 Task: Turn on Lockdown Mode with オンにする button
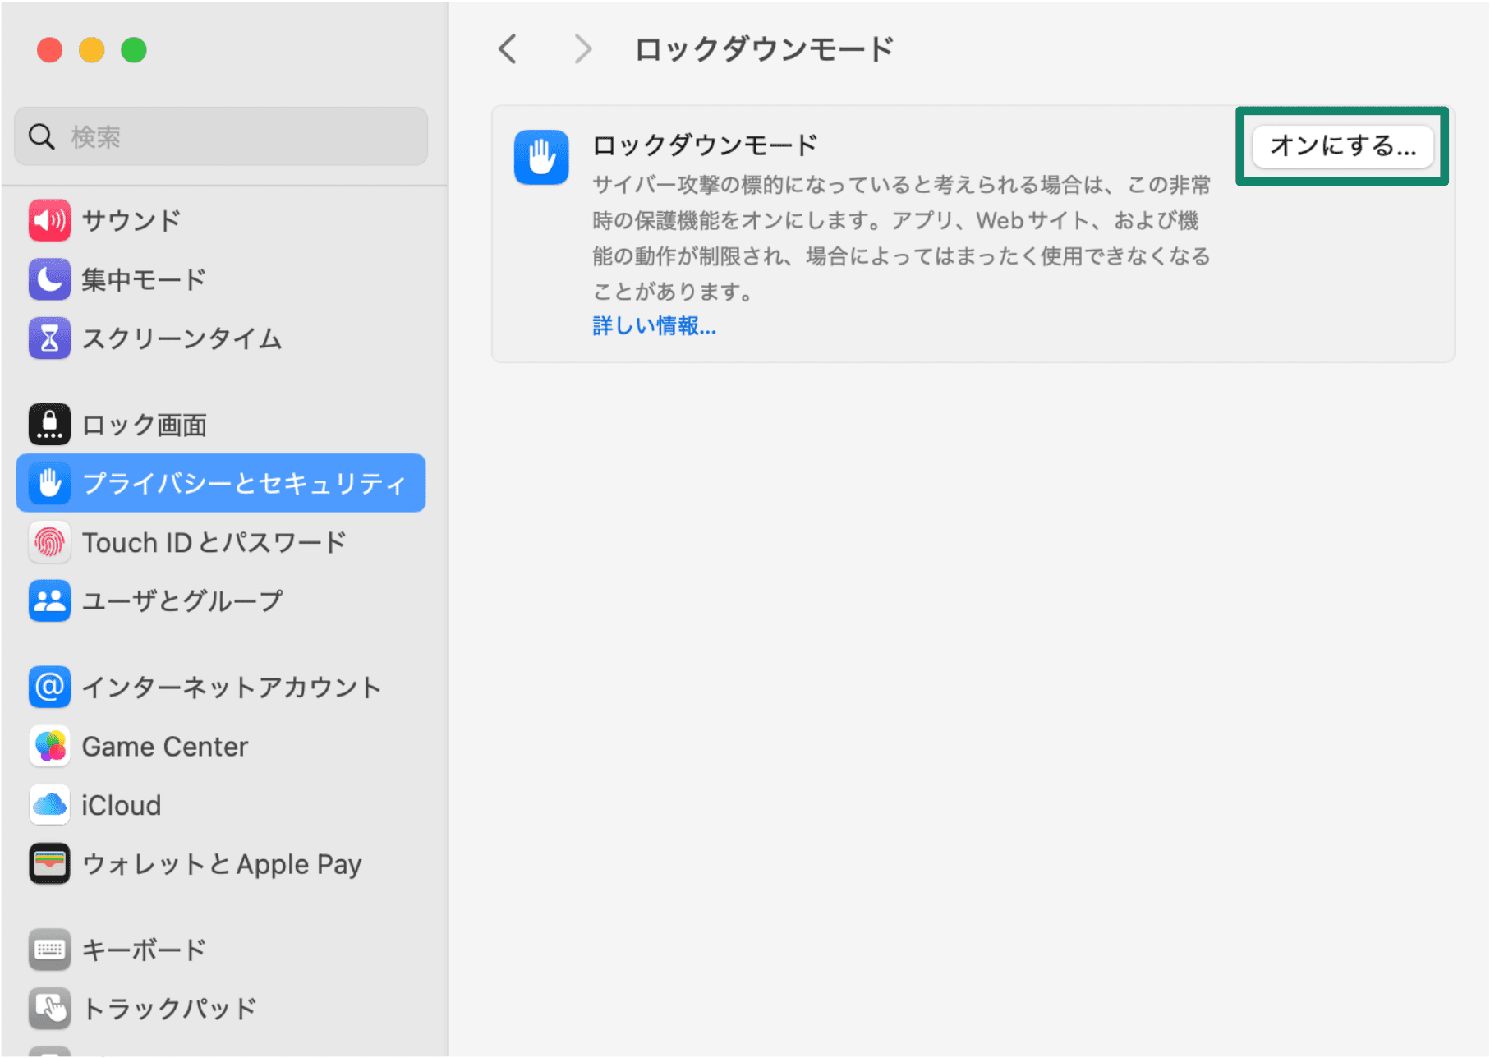(x=1342, y=146)
